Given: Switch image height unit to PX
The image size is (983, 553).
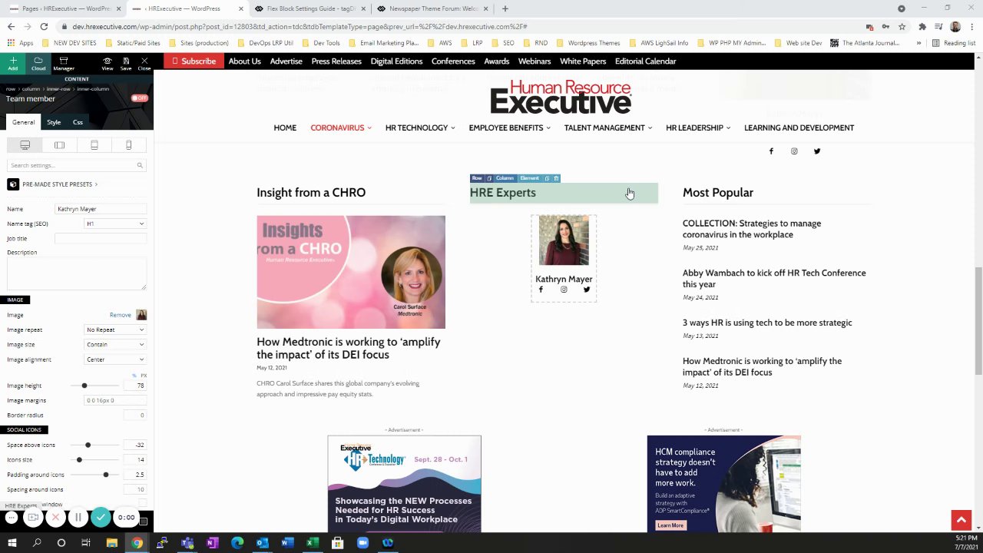Looking at the screenshot, I should click(144, 376).
